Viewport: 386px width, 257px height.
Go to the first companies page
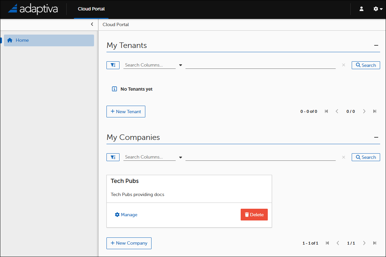click(x=327, y=243)
